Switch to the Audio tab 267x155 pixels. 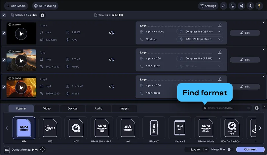pos(98,108)
